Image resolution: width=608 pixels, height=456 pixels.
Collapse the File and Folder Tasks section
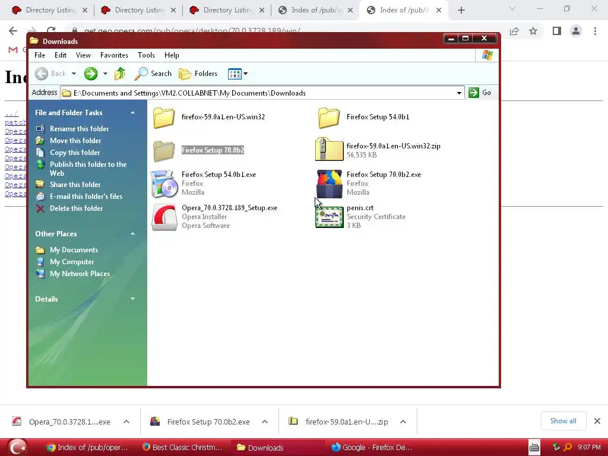(x=132, y=113)
